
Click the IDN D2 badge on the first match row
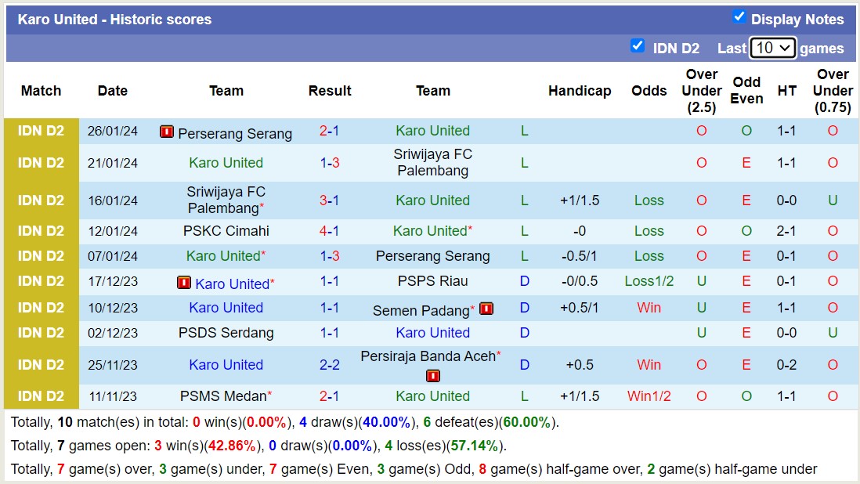40,132
